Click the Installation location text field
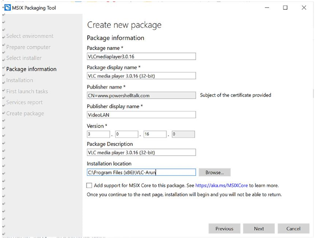Image resolution: width=315 pixels, height=239 pixels. 141,172
